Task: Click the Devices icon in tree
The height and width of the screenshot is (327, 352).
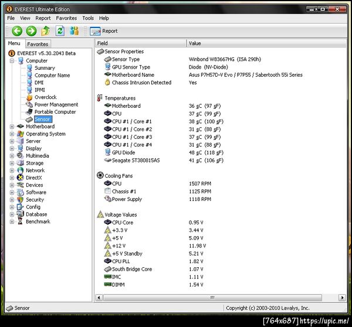Action: point(21,185)
